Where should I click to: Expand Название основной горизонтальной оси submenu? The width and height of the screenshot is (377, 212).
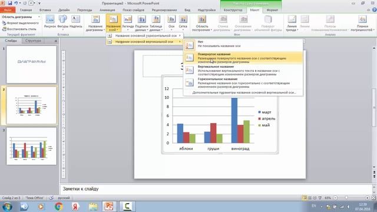[145, 35]
